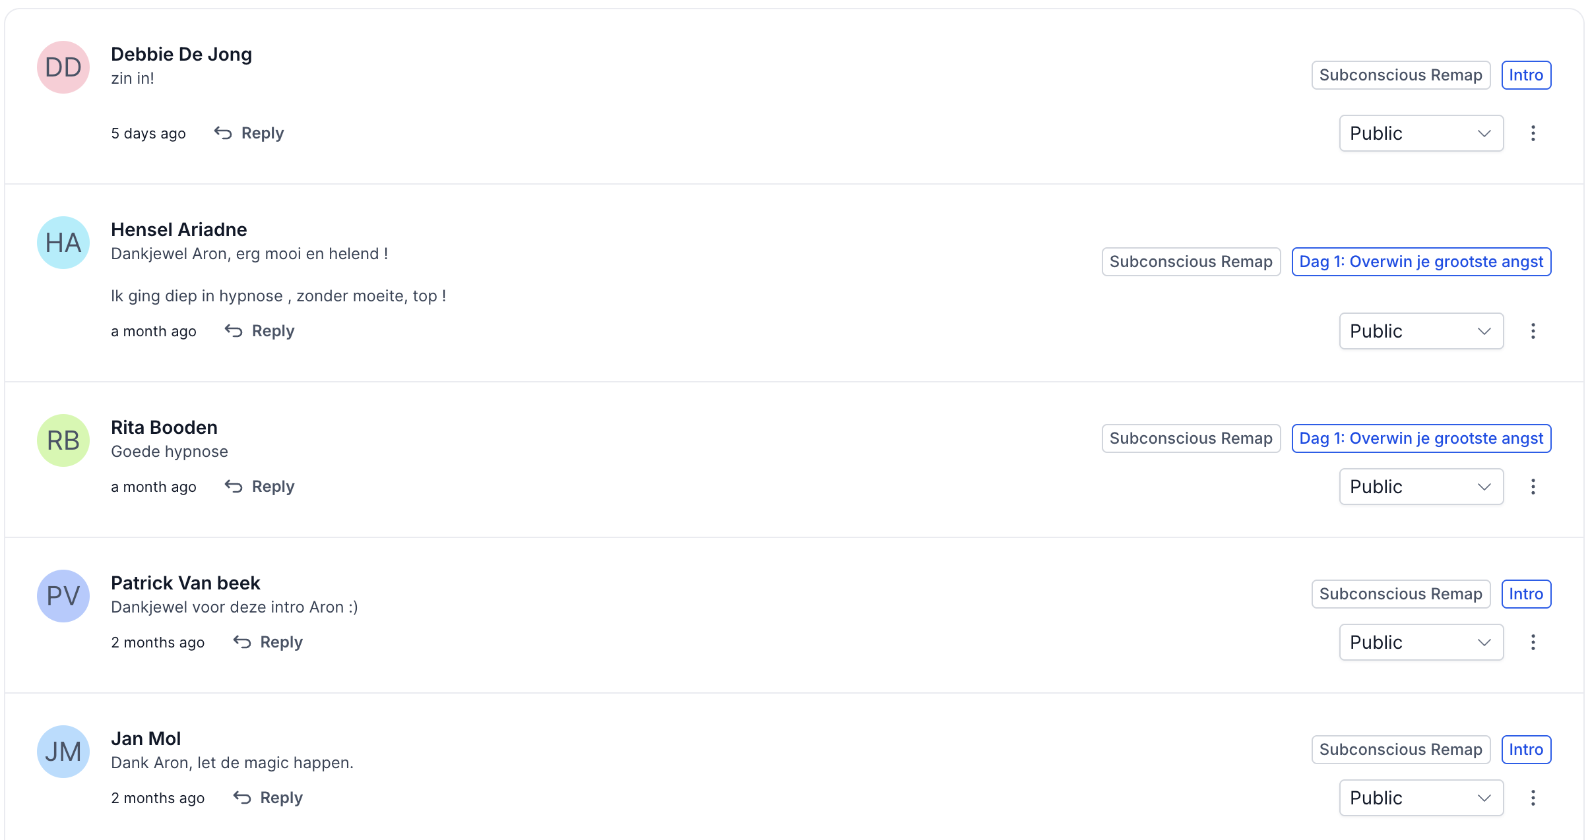Click the HA avatar circle
1590x840 pixels.
[x=63, y=243]
